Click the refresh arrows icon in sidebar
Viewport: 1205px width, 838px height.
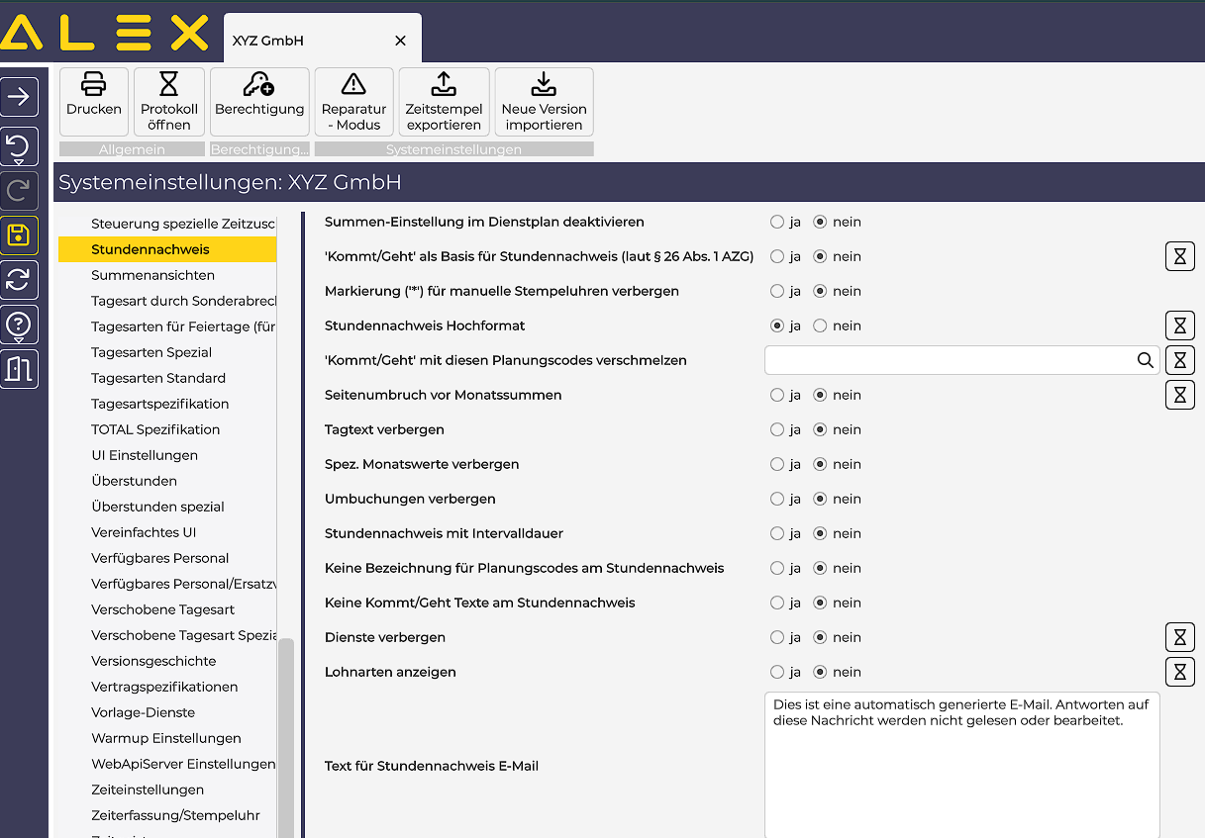[19, 280]
